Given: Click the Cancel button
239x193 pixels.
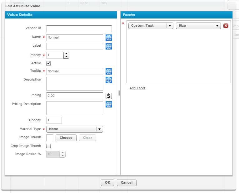Looking at the screenshot, I should pos(127,182).
